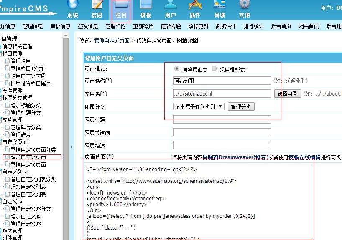342x240 pixels.
Task: Click inside the 页面内容 code textarea
Action: point(213,202)
